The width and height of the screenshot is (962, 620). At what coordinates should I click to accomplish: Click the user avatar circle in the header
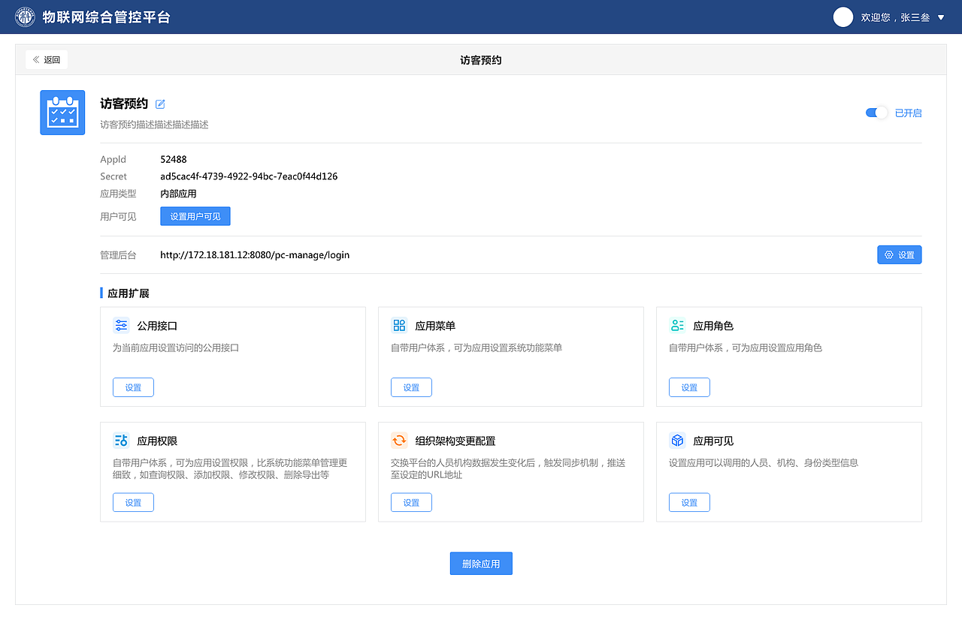tap(843, 17)
